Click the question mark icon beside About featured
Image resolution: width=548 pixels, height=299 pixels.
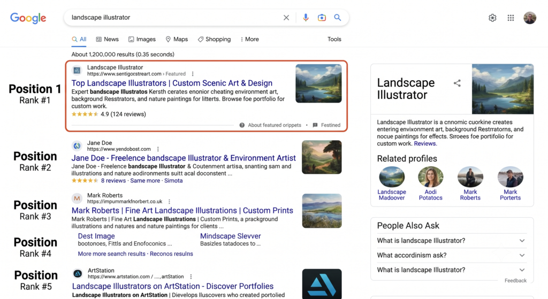coord(242,125)
